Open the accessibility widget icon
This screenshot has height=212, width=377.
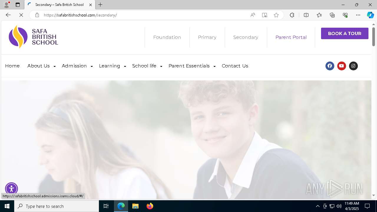[11, 189]
